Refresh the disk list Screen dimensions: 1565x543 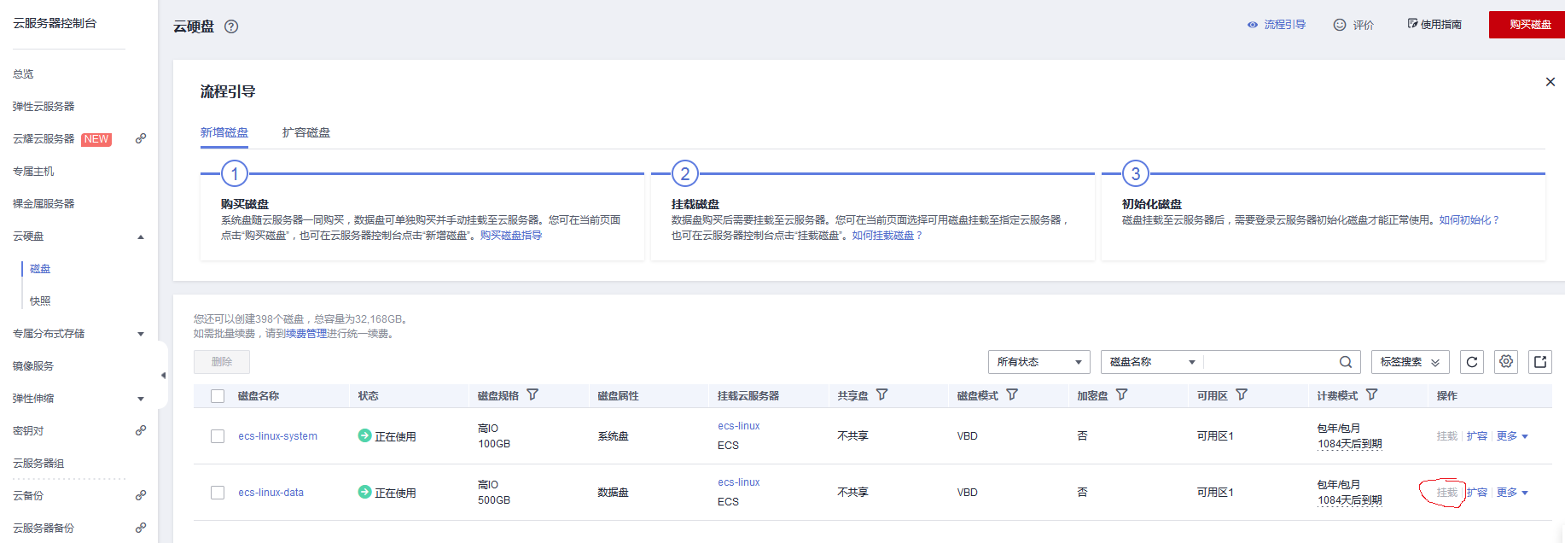[1472, 362]
